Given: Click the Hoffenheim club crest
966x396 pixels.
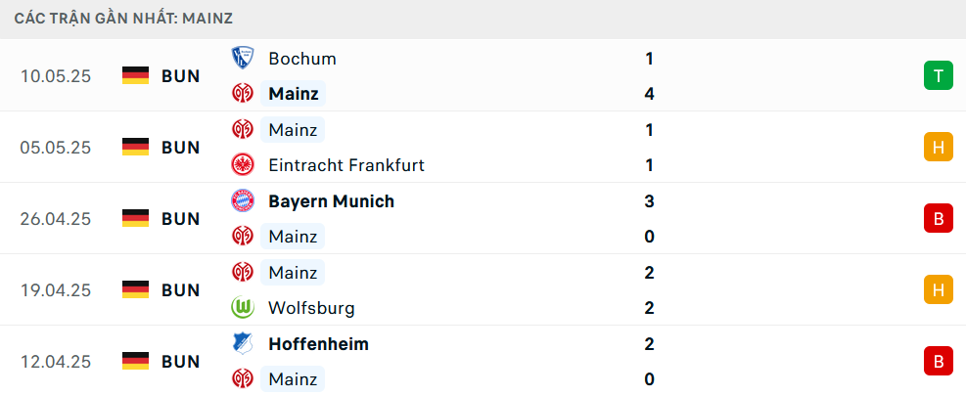Looking at the screenshot, I should [x=243, y=343].
